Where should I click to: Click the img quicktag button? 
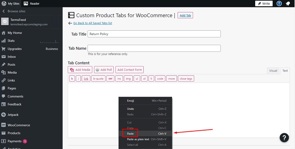[x=128, y=79]
